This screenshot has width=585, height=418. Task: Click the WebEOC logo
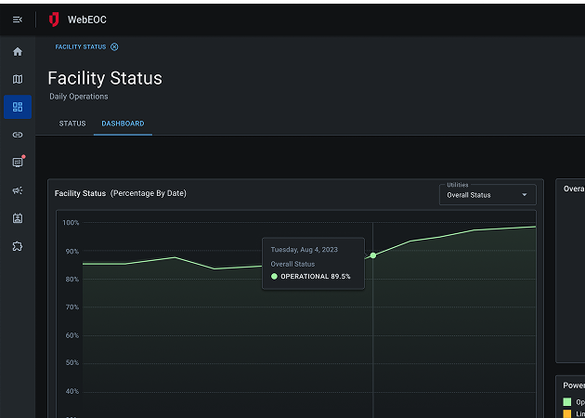54,20
